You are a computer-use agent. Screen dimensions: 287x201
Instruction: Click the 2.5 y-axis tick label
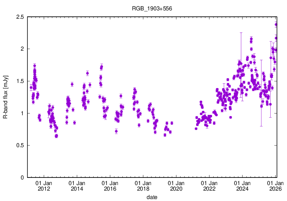click(x=20, y=17)
